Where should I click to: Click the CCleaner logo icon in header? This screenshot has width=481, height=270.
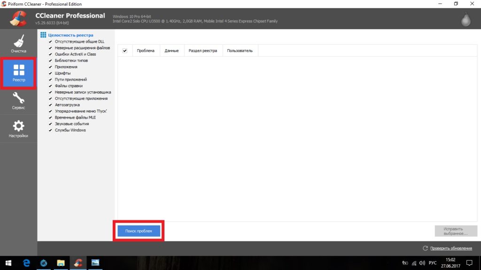[x=18, y=18]
